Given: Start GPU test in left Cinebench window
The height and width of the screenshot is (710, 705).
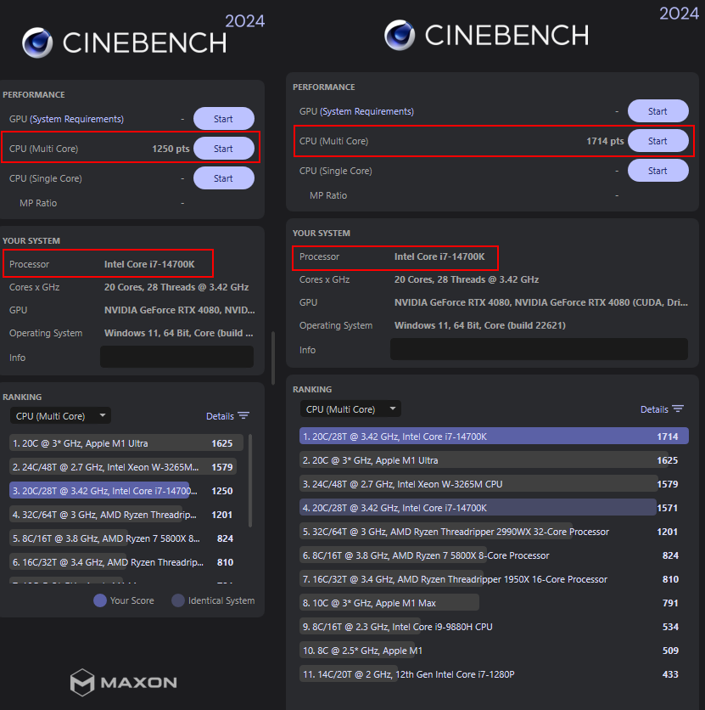Looking at the screenshot, I should pos(223,119).
